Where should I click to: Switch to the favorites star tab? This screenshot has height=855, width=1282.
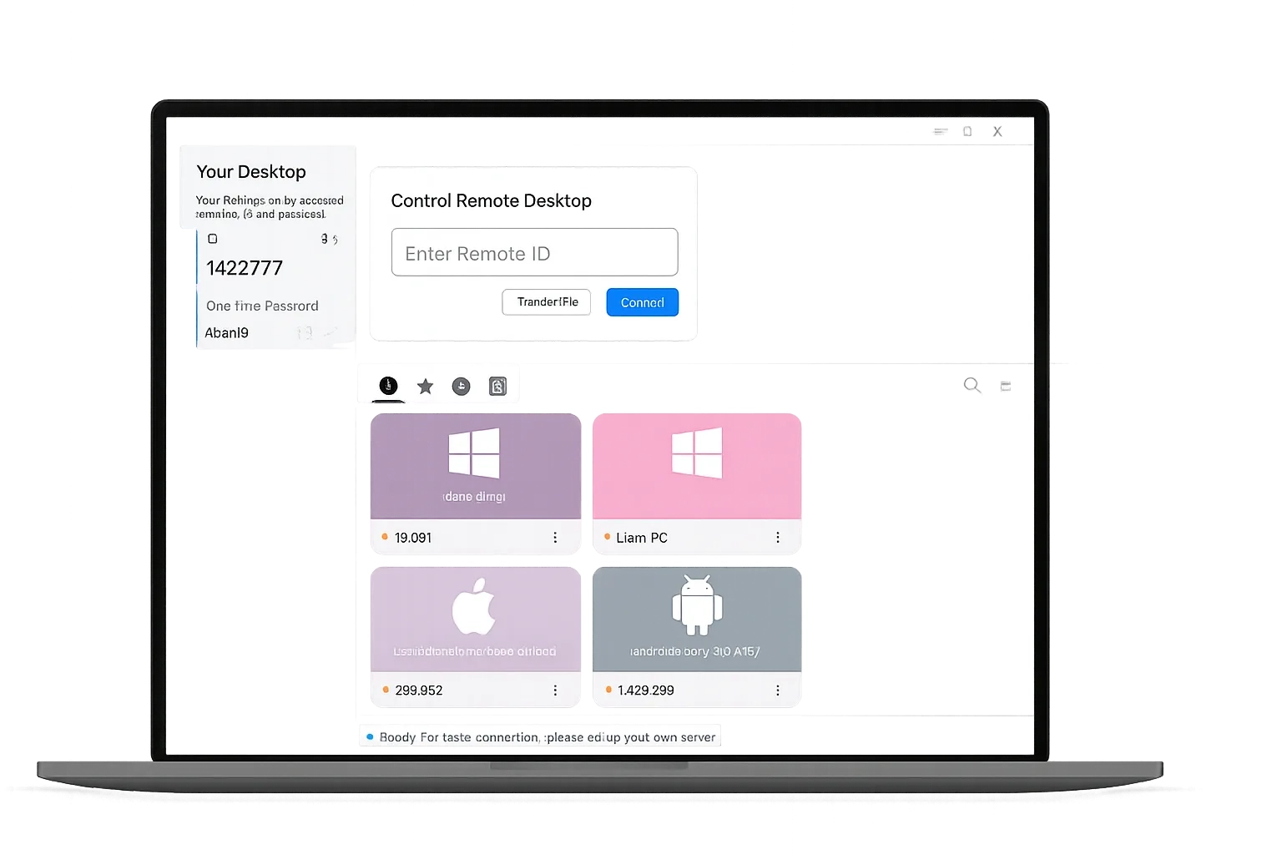(426, 387)
